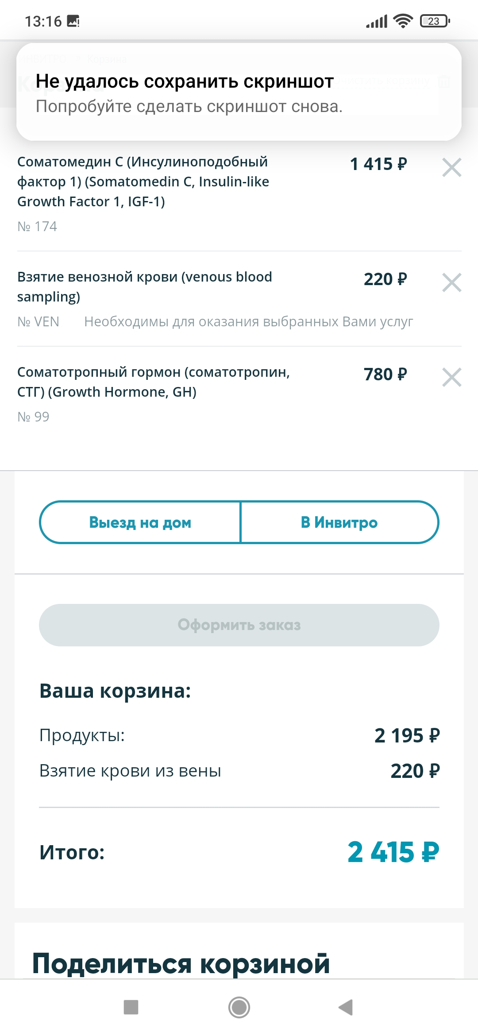Image resolution: width=478 pixels, height=1036 pixels.
Task: Tap the clear cart trash icon
Action: click(444, 81)
